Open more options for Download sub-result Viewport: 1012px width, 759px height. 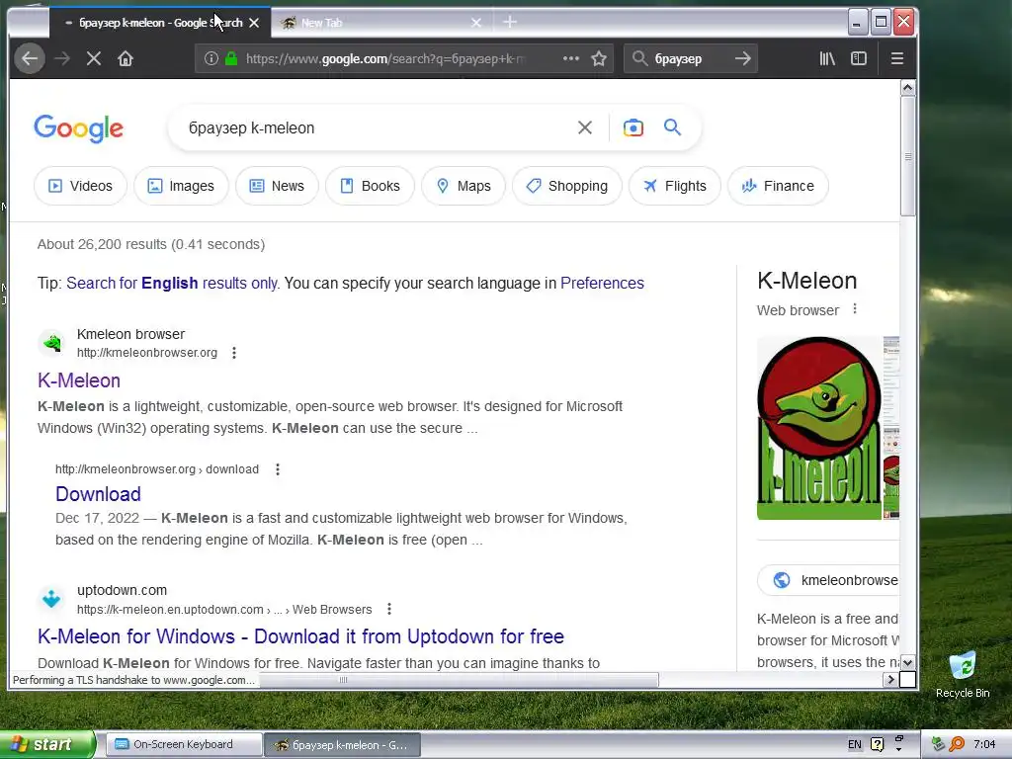coord(278,469)
